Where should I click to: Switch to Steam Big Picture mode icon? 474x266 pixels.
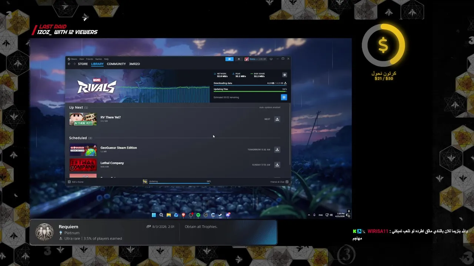(x=271, y=59)
